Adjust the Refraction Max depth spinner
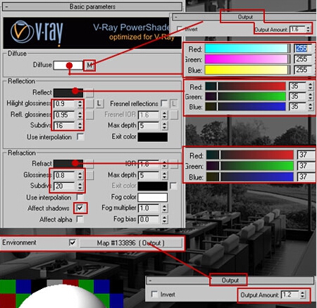317x308 pixels. pos(165,175)
